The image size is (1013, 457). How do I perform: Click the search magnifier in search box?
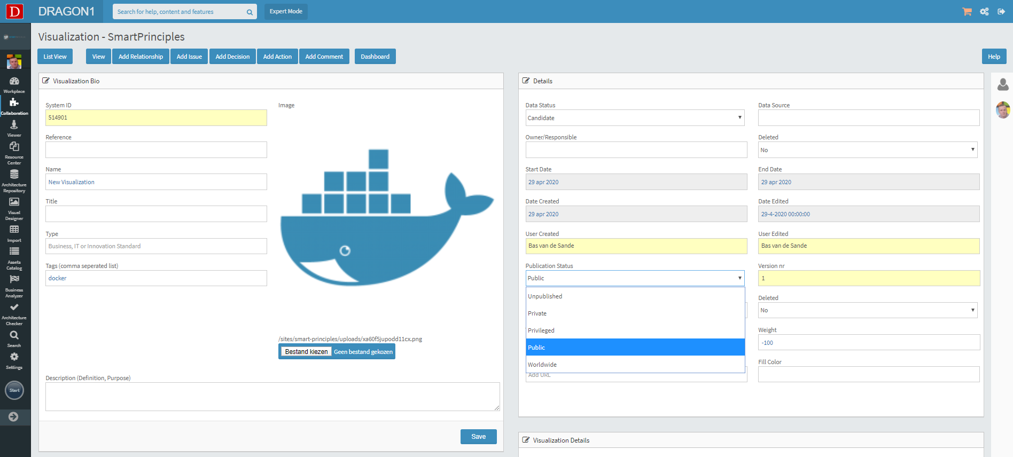pos(250,12)
